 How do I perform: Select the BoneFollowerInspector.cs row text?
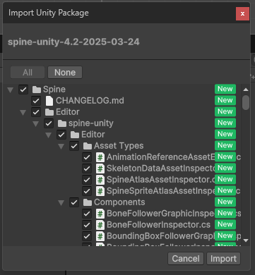[158, 225]
